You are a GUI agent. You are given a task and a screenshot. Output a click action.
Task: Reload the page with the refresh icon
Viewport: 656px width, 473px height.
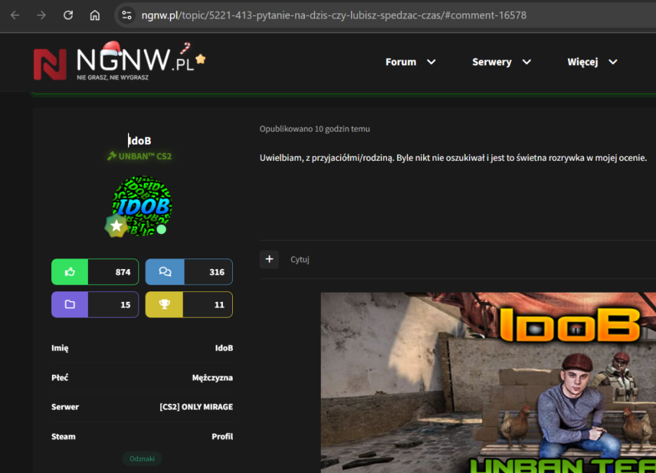[x=68, y=16]
